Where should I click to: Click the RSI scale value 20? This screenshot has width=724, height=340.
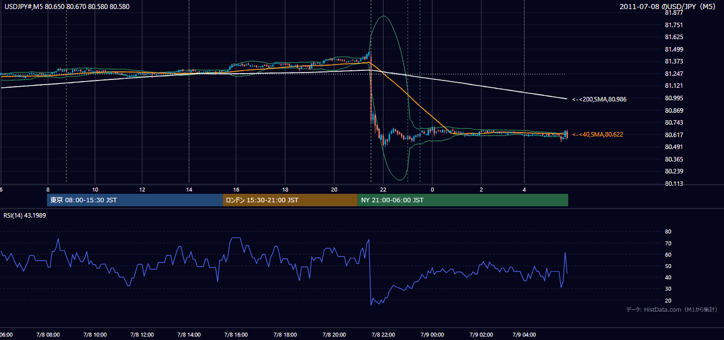click(668, 300)
